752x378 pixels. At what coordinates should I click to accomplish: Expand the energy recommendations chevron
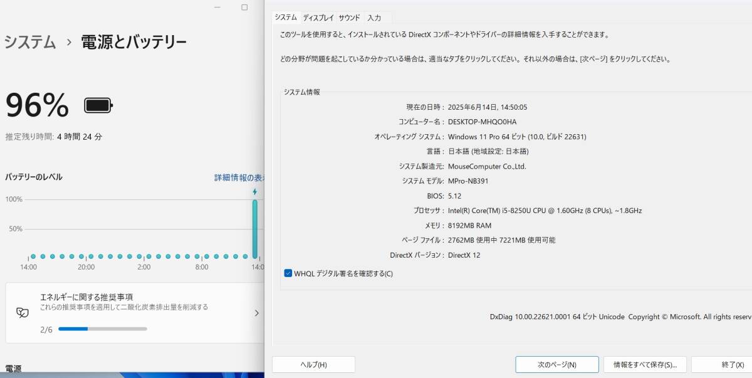point(256,313)
